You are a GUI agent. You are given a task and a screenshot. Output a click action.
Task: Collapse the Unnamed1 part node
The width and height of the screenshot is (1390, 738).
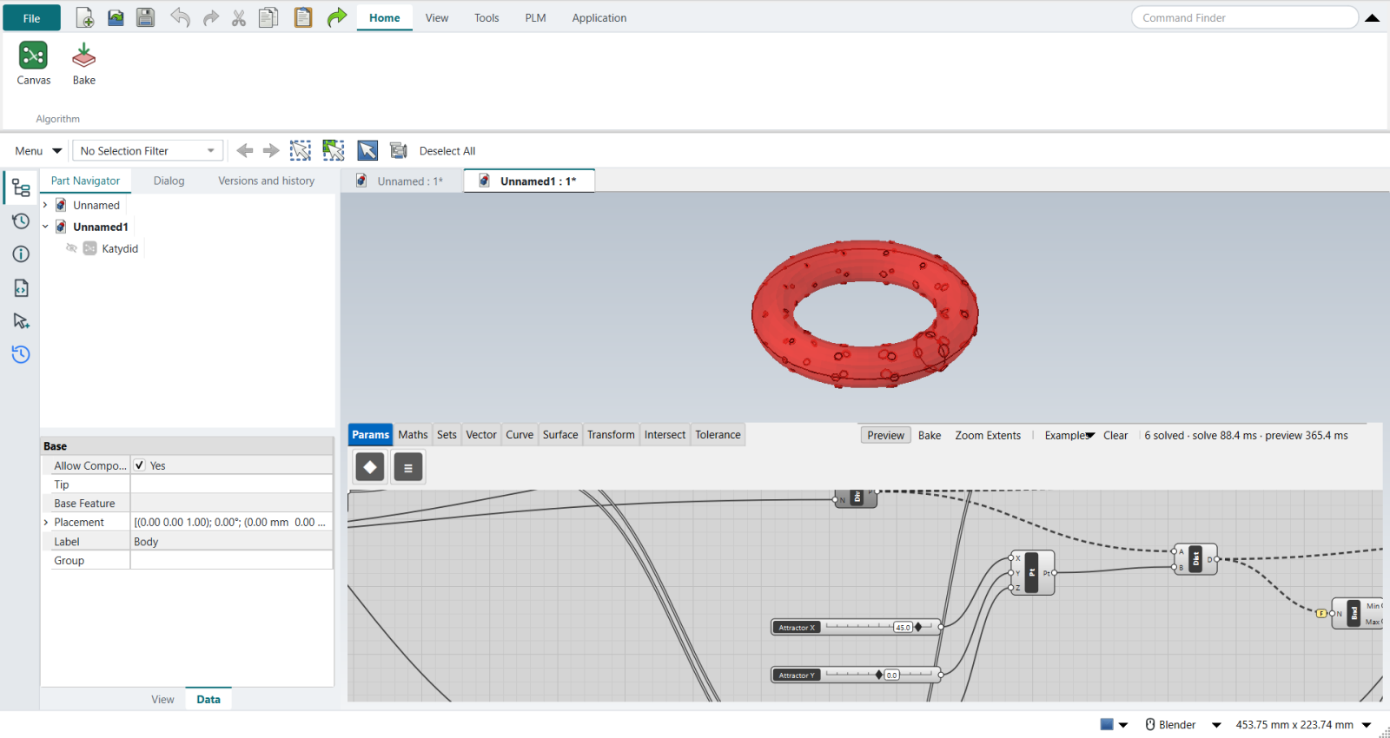click(45, 227)
